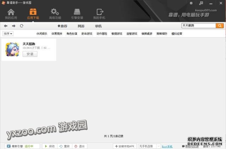The width and height of the screenshot is (226, 149).
Task: Click the window mode switch icon
Action: [201, 3]
